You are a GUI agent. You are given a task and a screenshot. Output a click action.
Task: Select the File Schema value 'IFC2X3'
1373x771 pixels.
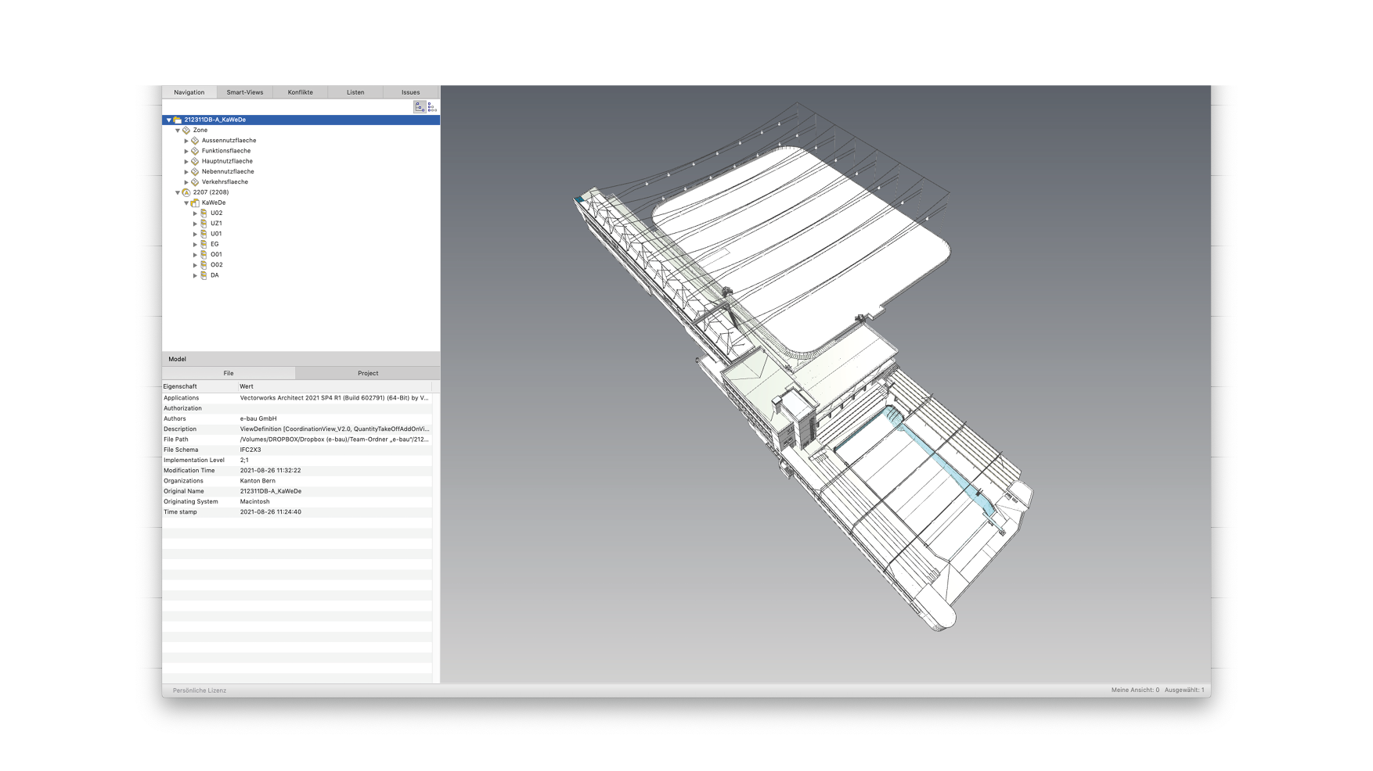[x=250, y=450]
